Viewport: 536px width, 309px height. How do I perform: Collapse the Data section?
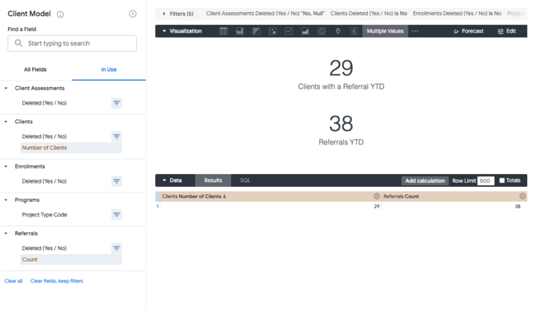pyautogui.click(x=164, y=180)
